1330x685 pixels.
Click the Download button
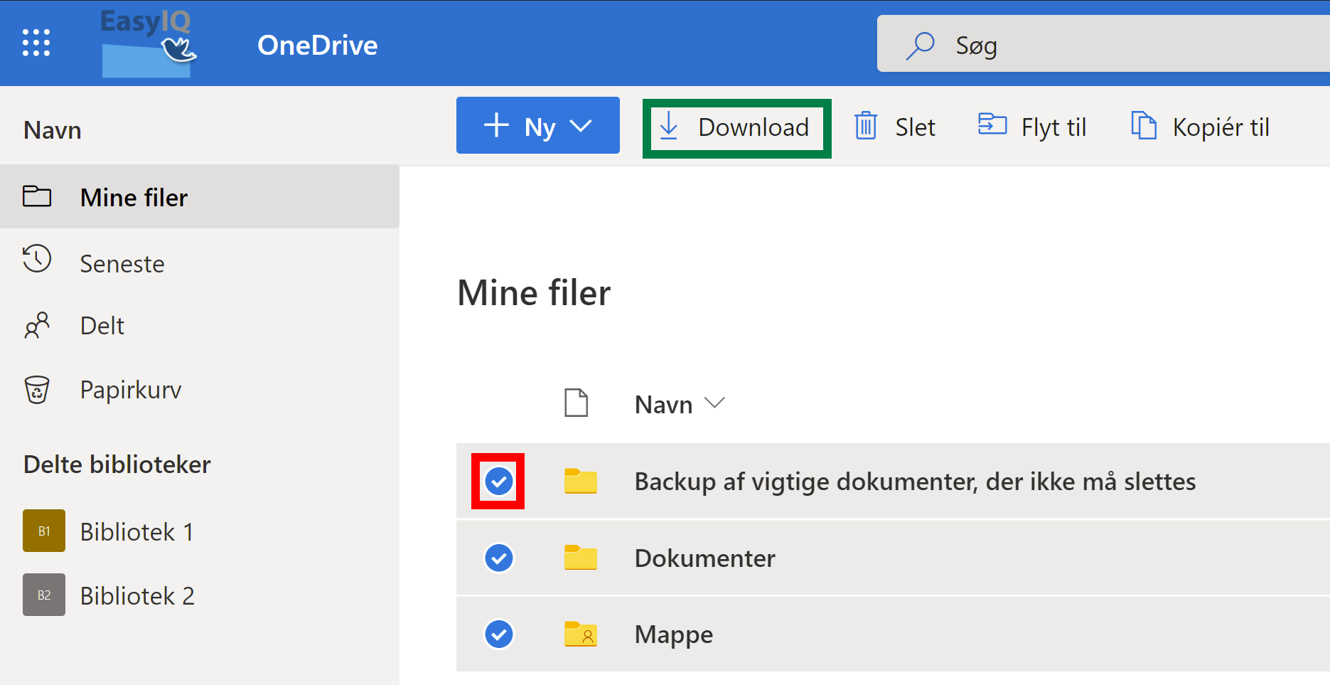pyautogui.click(x=737, y=127)
